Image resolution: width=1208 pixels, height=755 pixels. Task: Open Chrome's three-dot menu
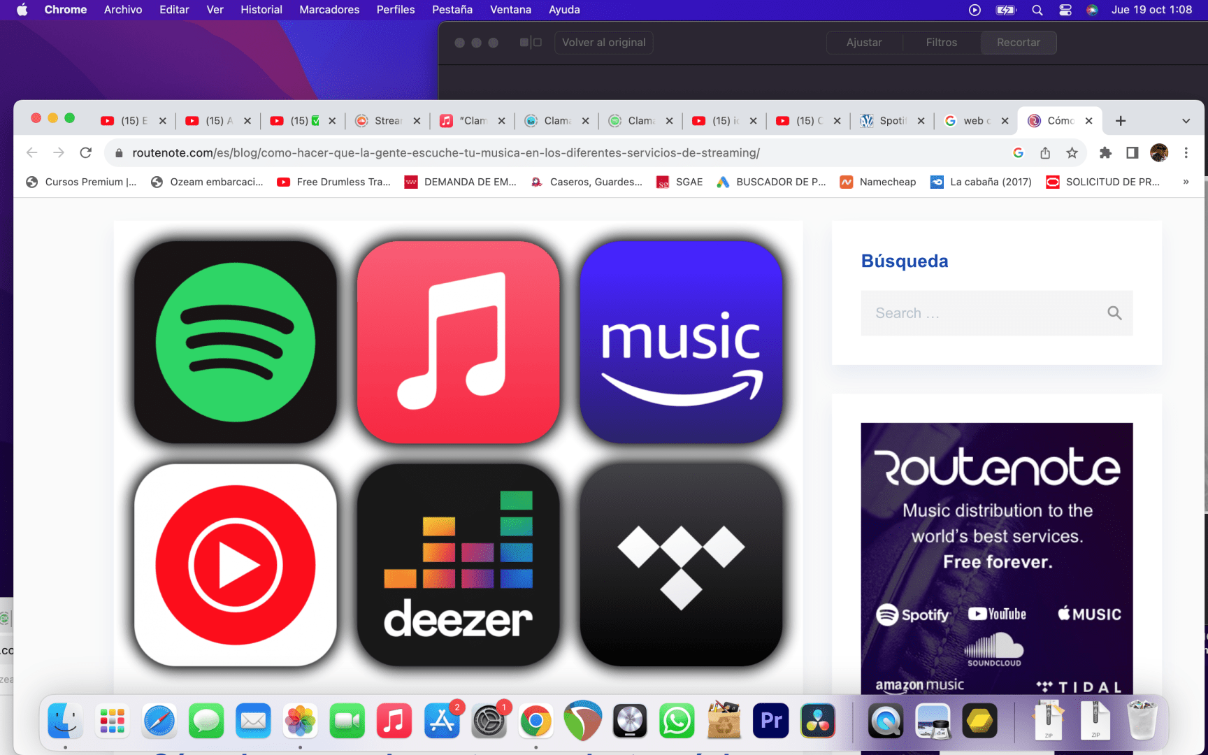pos(1186,152)
